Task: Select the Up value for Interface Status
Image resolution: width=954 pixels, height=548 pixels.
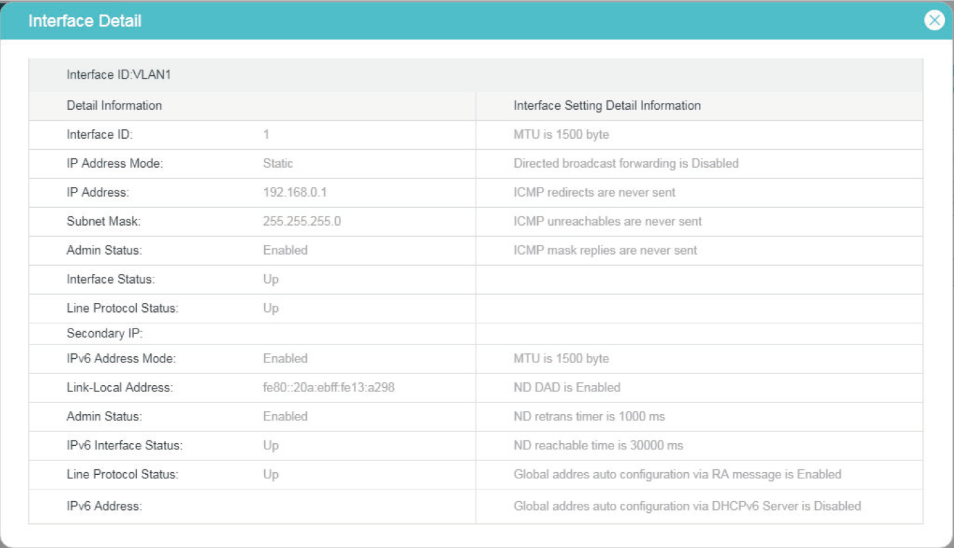Action: 271,280
